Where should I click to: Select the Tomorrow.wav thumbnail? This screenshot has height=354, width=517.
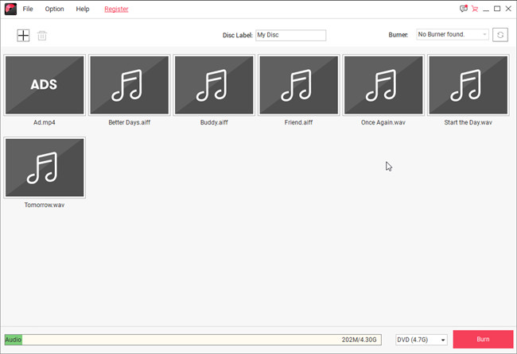click(45, 167)
